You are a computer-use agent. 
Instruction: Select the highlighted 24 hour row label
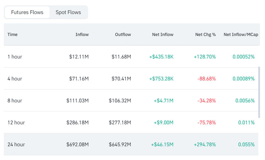coord(16,144)
